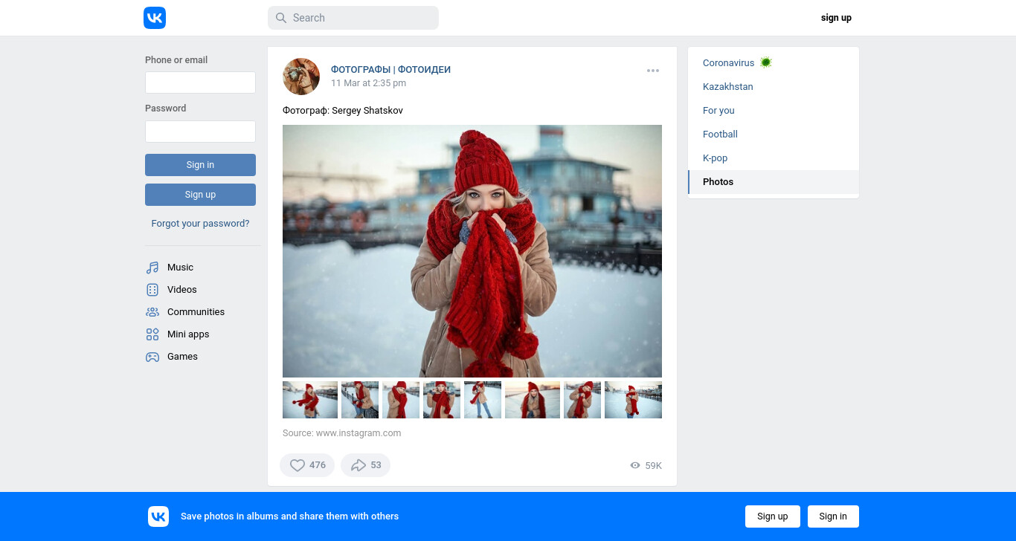This screenshot has width=1016, height=541.
Task: Open the main red scarf photo
Action: click(472, 251)
